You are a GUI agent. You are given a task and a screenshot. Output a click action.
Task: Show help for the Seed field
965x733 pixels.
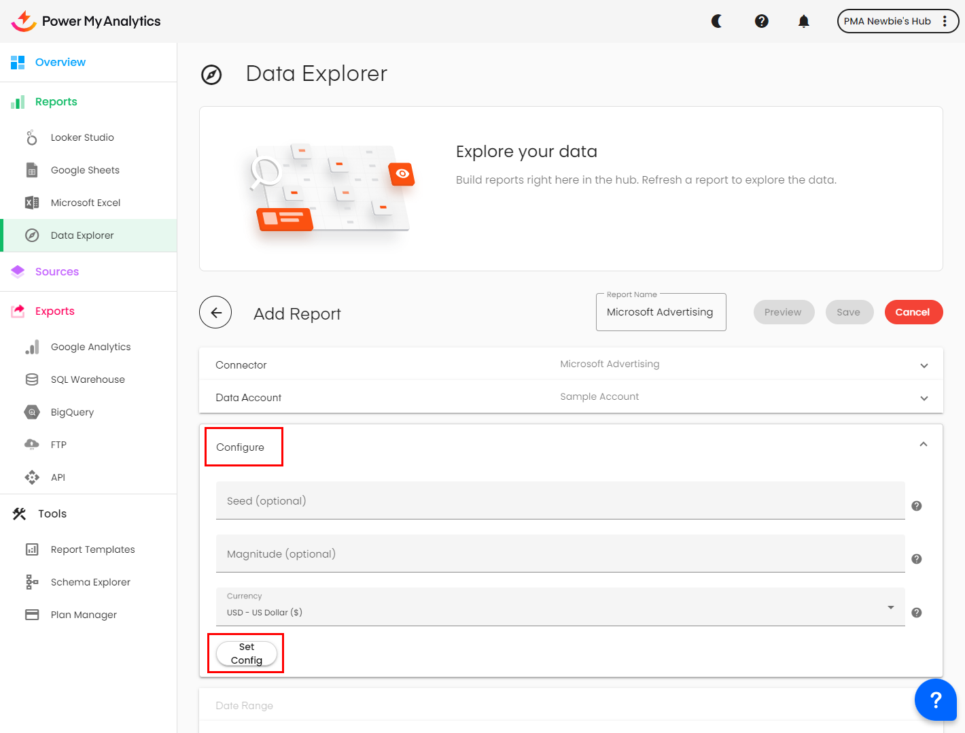916,506
